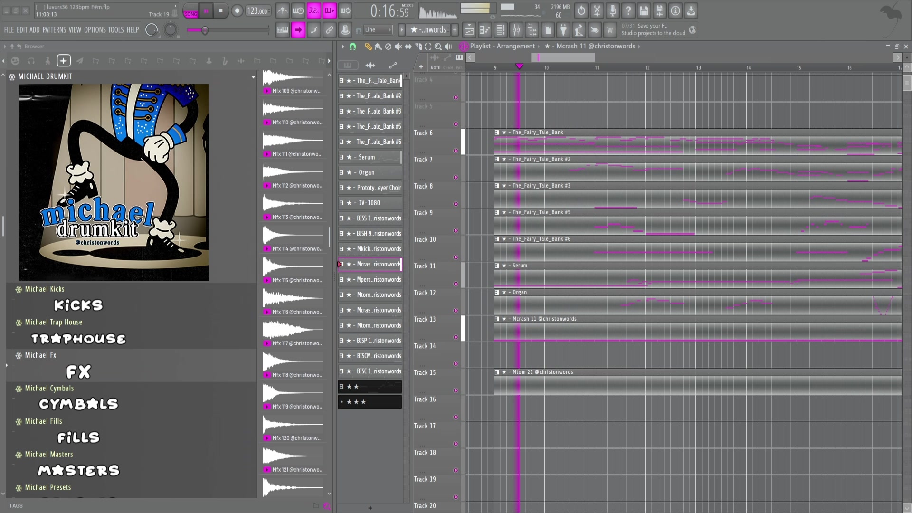Toggle loop recording button
This screenshot has height=513, width=912.
345,10
